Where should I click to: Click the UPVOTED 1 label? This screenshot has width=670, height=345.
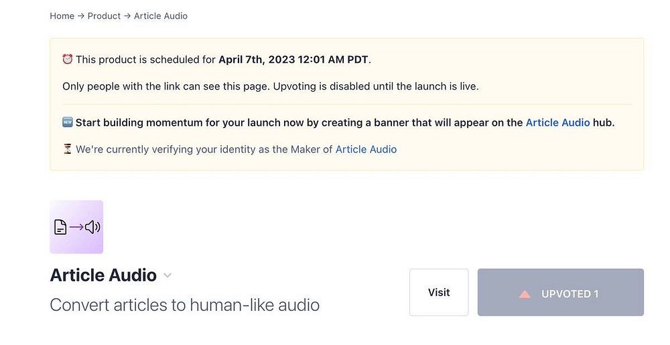[569, 294]
